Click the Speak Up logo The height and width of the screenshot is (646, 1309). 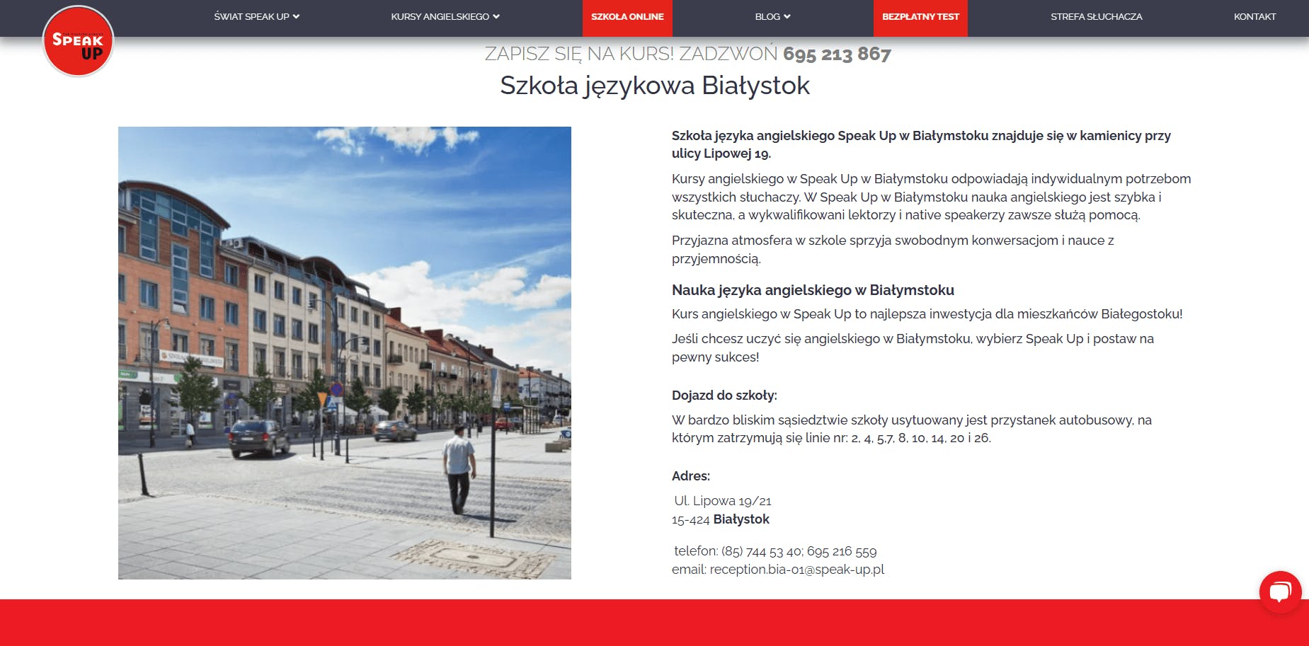tap(76, 40)
